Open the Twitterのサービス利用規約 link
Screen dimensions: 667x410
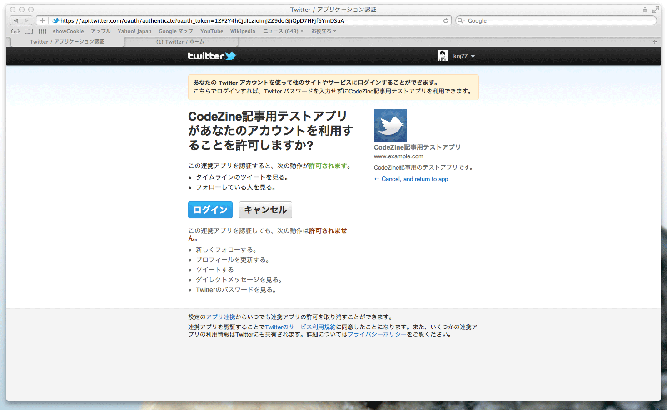pyautogui.click(x=300, y=327)
